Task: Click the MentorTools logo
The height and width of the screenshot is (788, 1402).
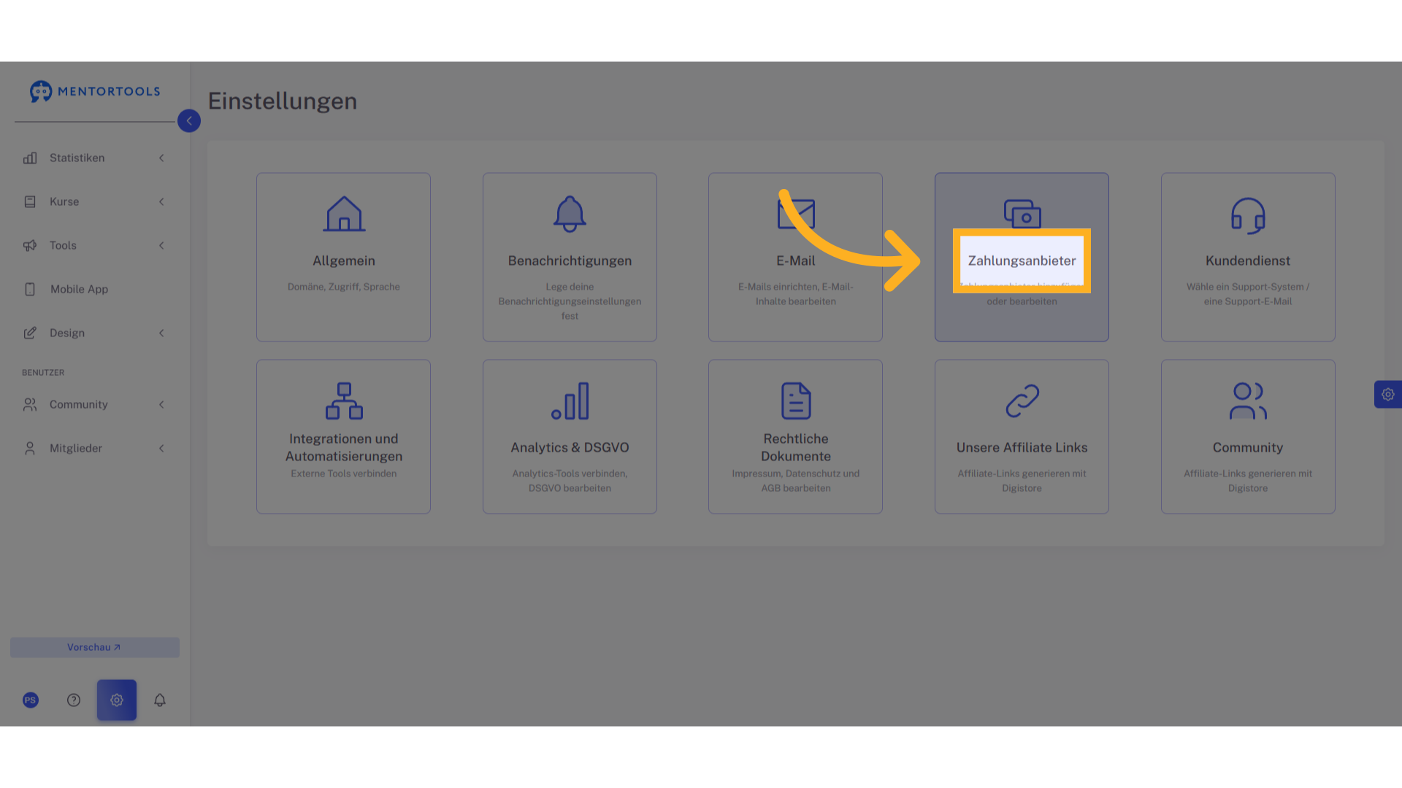Action: click(95, 91)
